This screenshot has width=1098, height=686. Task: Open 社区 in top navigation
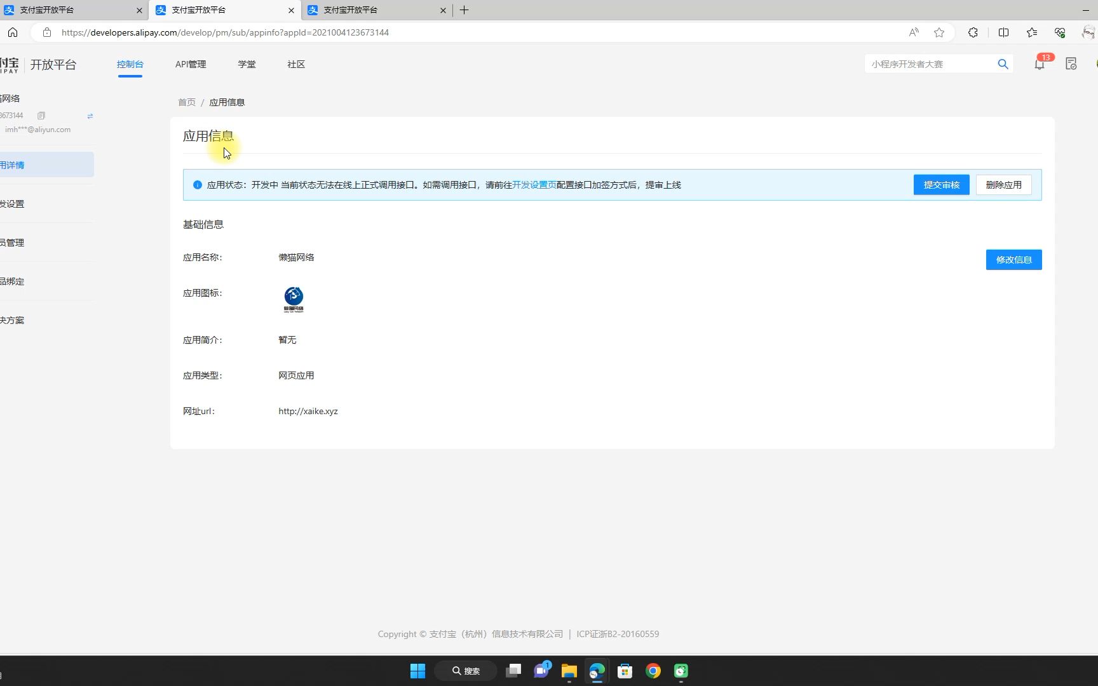296,64
